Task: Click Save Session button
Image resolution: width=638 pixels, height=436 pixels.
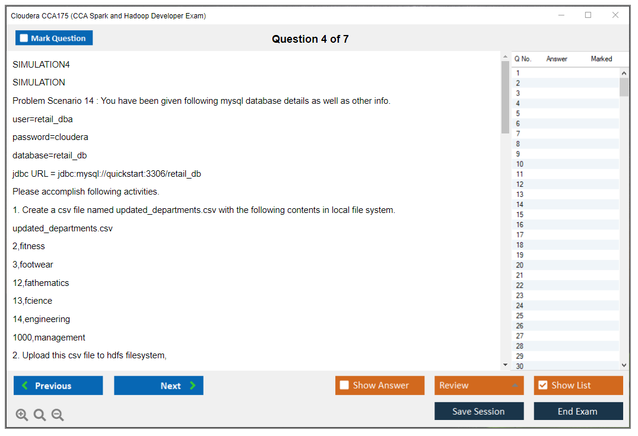Action: 478,411
